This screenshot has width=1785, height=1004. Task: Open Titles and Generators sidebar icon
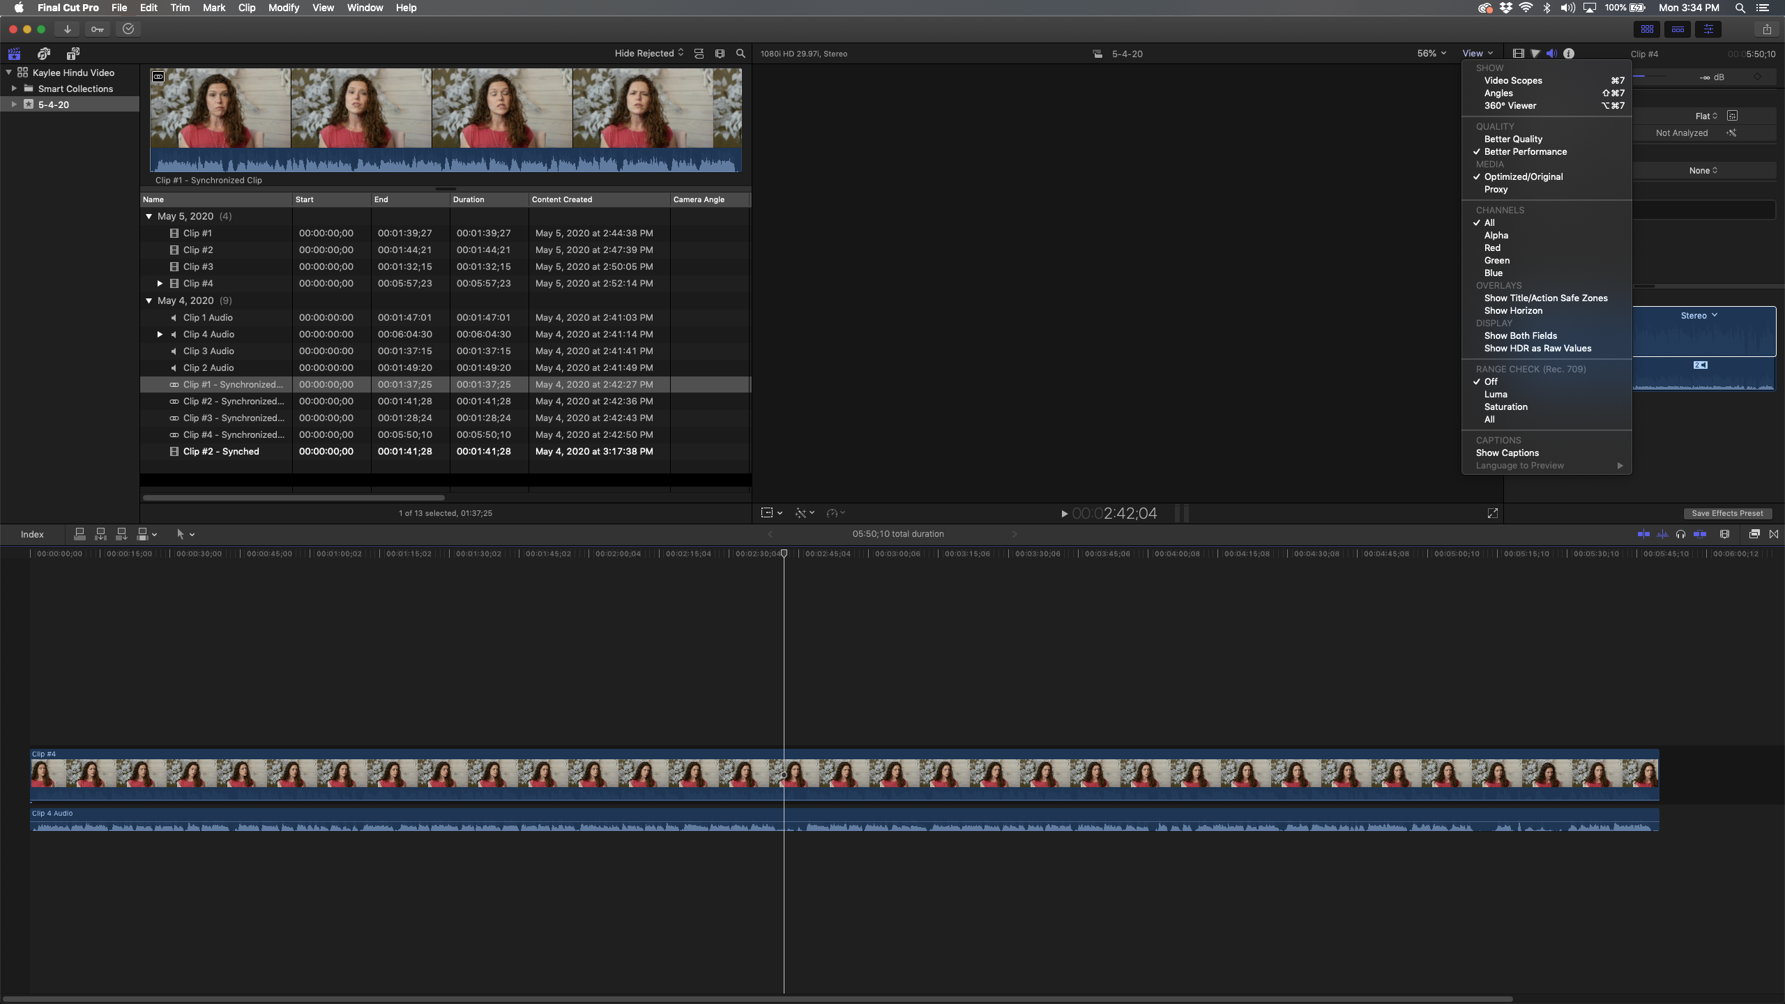click(x=73, y=54)
